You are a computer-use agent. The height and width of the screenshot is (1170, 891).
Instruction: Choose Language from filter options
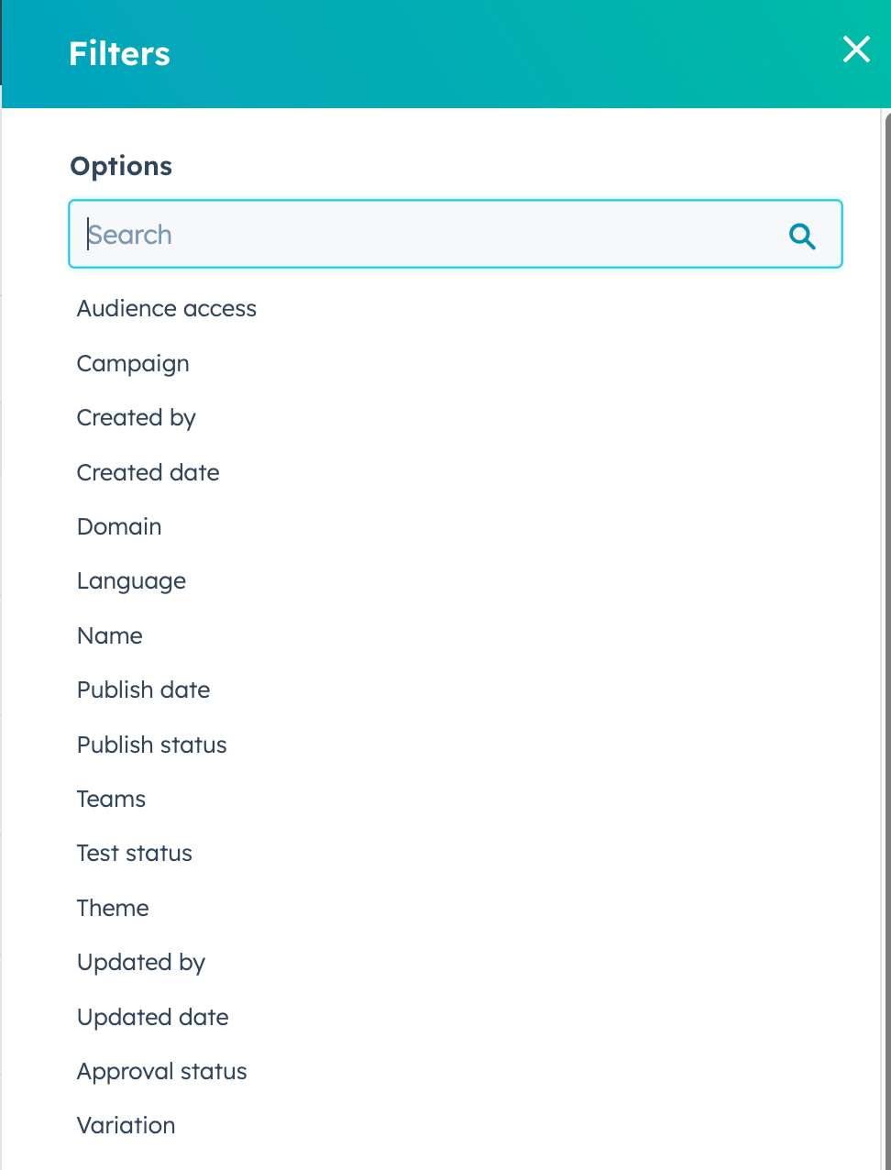(x=131, y=581)
